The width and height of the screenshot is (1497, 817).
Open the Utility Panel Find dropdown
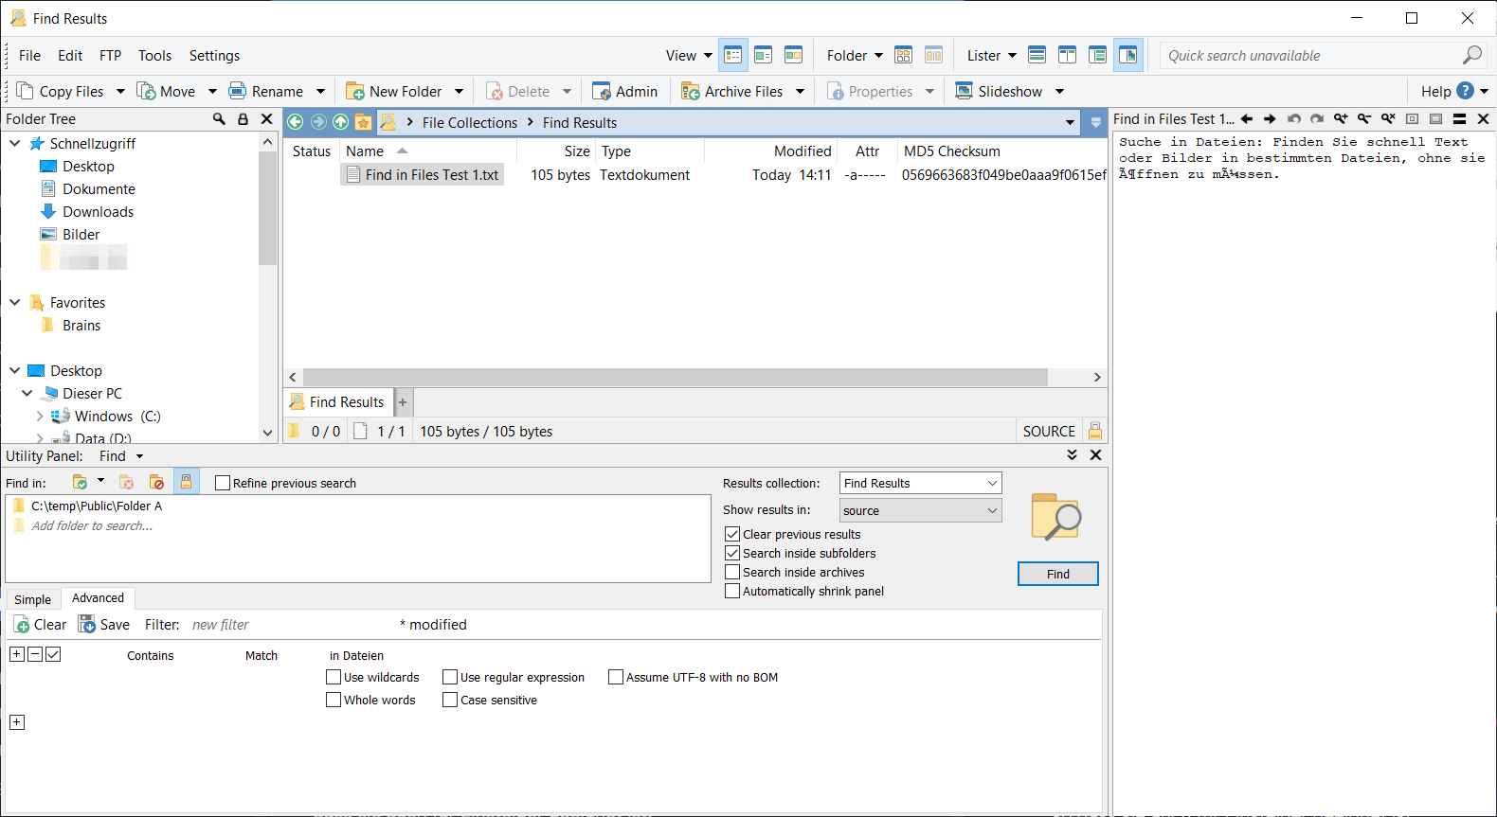(x=139, y=456)
